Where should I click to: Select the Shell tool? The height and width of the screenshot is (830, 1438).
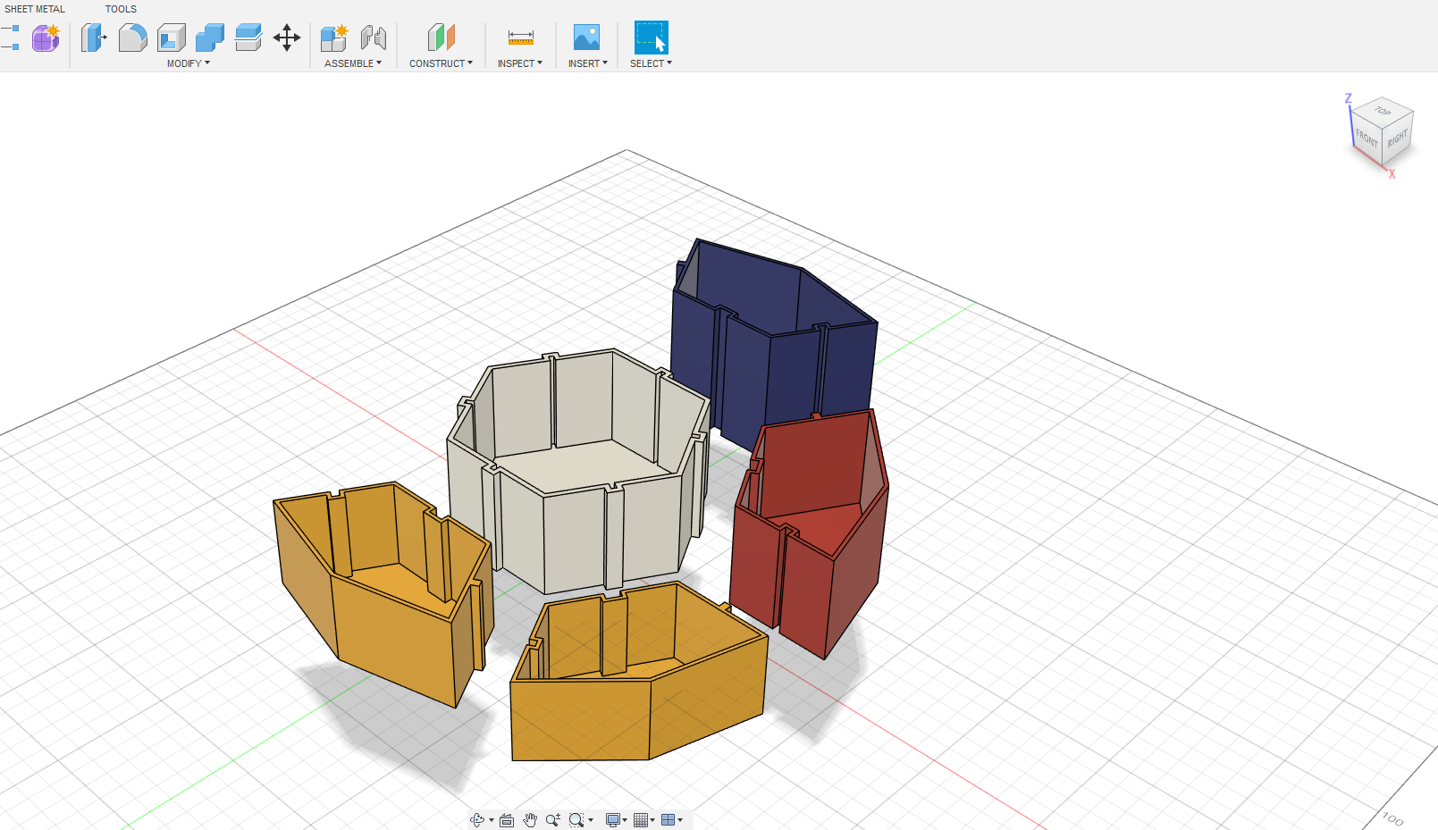(x=171, y=38)
